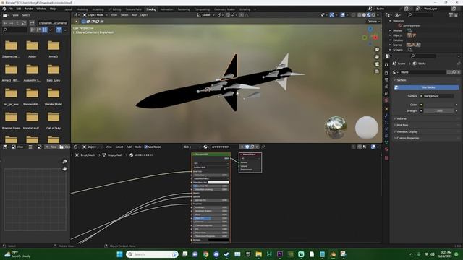Click the viewport zoom magnifier icon

(377, 50)
